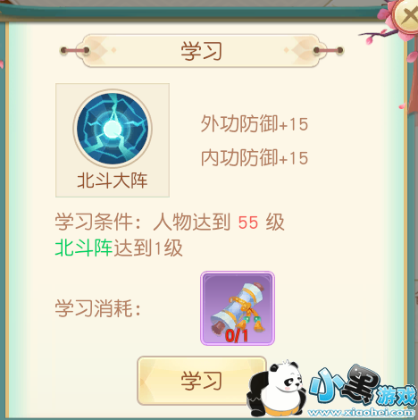Click the green 北斗阵 link text
Screen dimensions: 418x420
84,248
